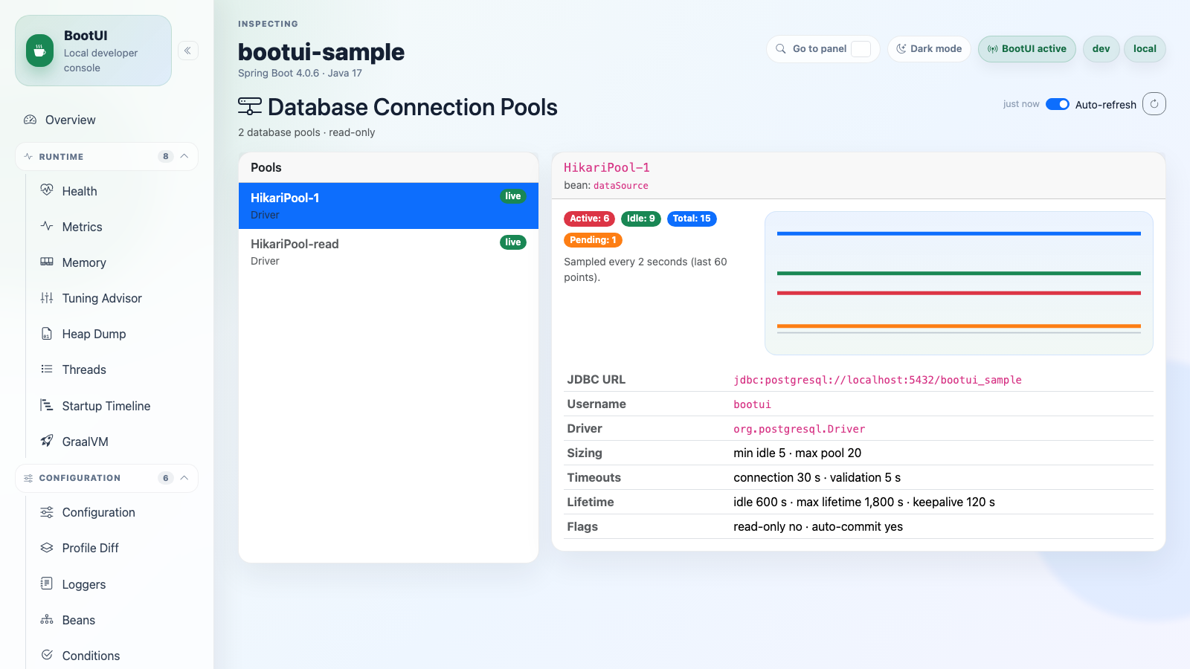
Task: Open the Go to panel search box
Action: pyautogui.click(x=823, y=49)
